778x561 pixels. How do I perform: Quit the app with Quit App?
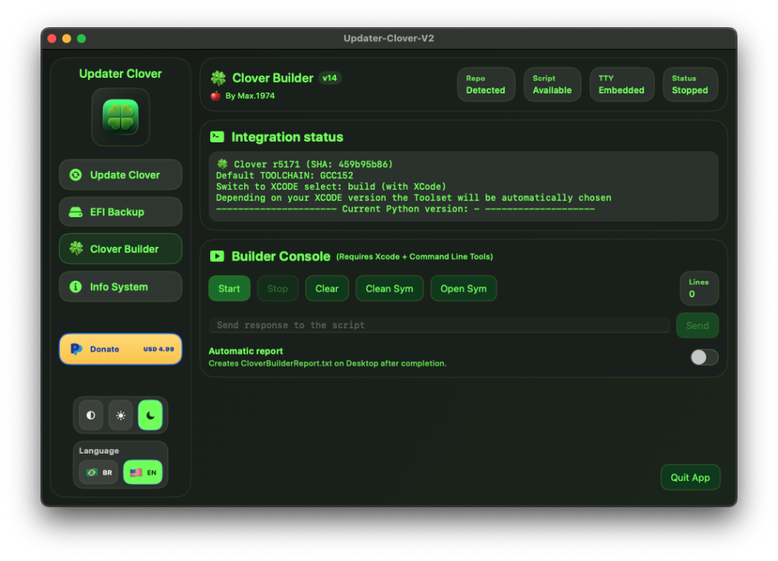[x=690, y=478]
